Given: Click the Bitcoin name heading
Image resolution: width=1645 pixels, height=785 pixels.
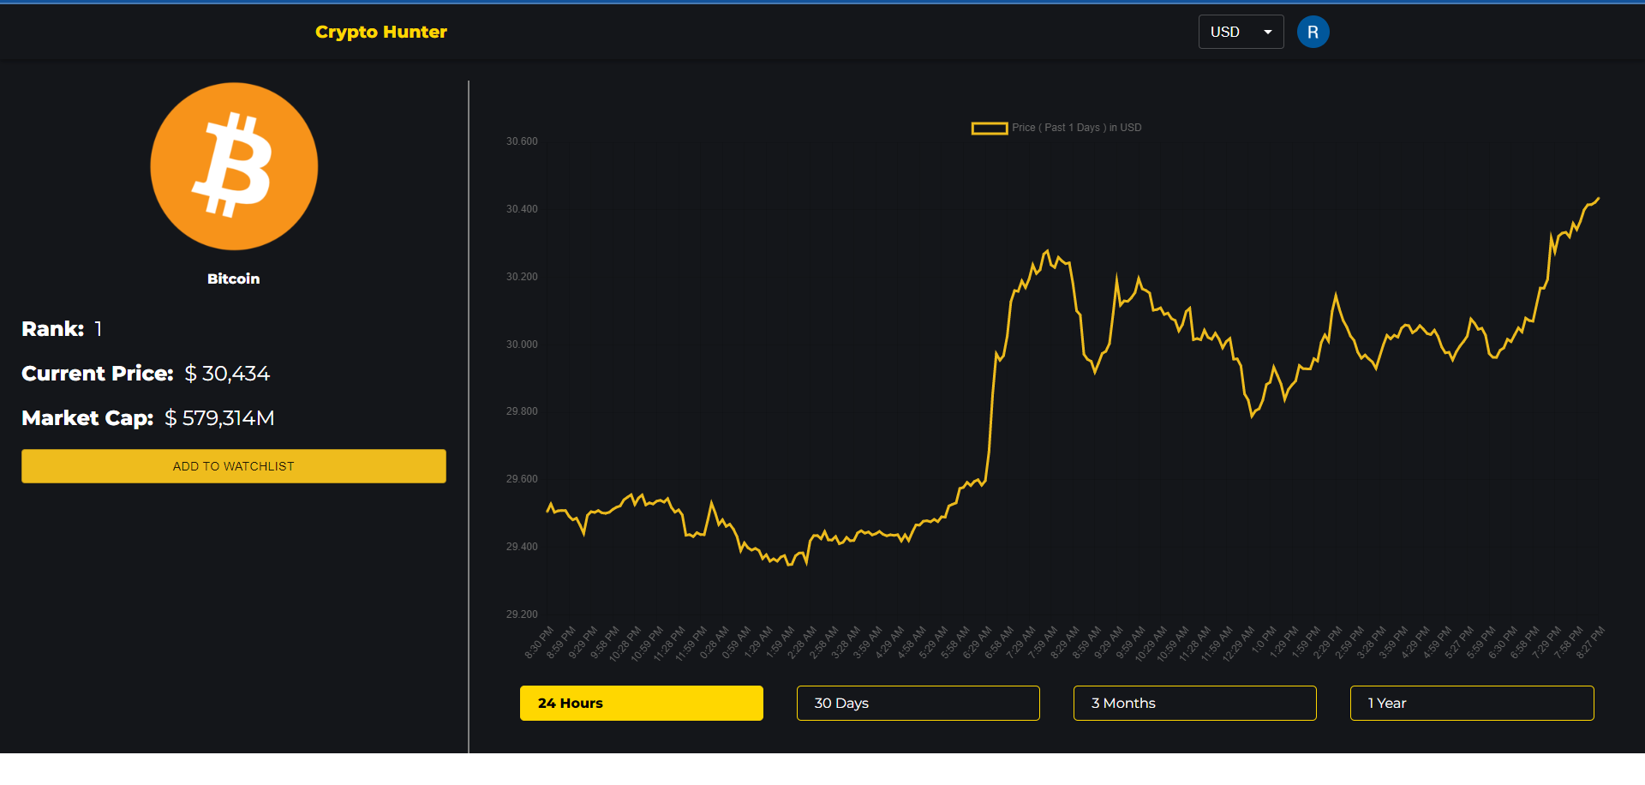Looking at the screenshot, I should [x=233, y=279].
